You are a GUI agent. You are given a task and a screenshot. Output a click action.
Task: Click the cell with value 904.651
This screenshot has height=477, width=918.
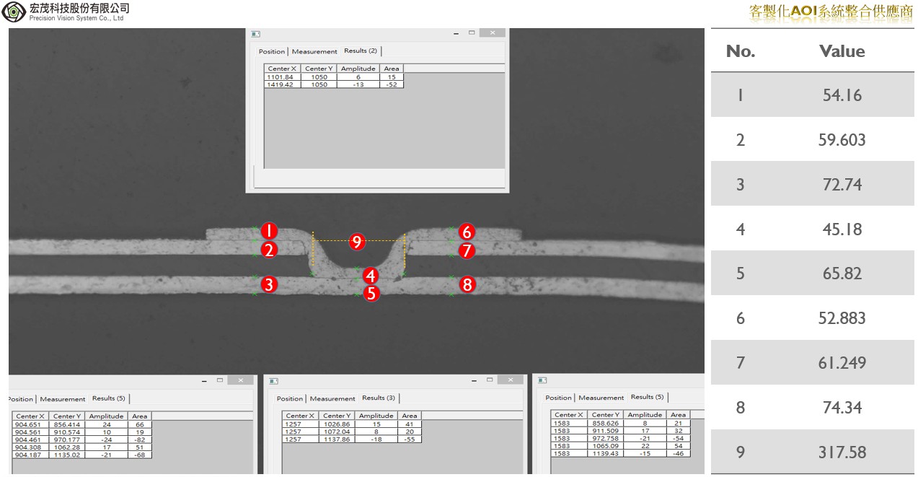30,424
